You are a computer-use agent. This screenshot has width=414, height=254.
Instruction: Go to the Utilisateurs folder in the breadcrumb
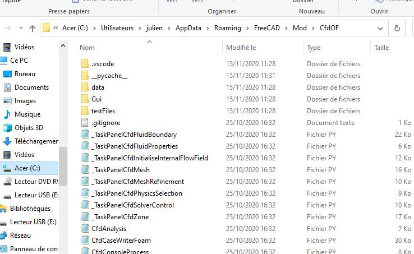[x=117, y=28]
